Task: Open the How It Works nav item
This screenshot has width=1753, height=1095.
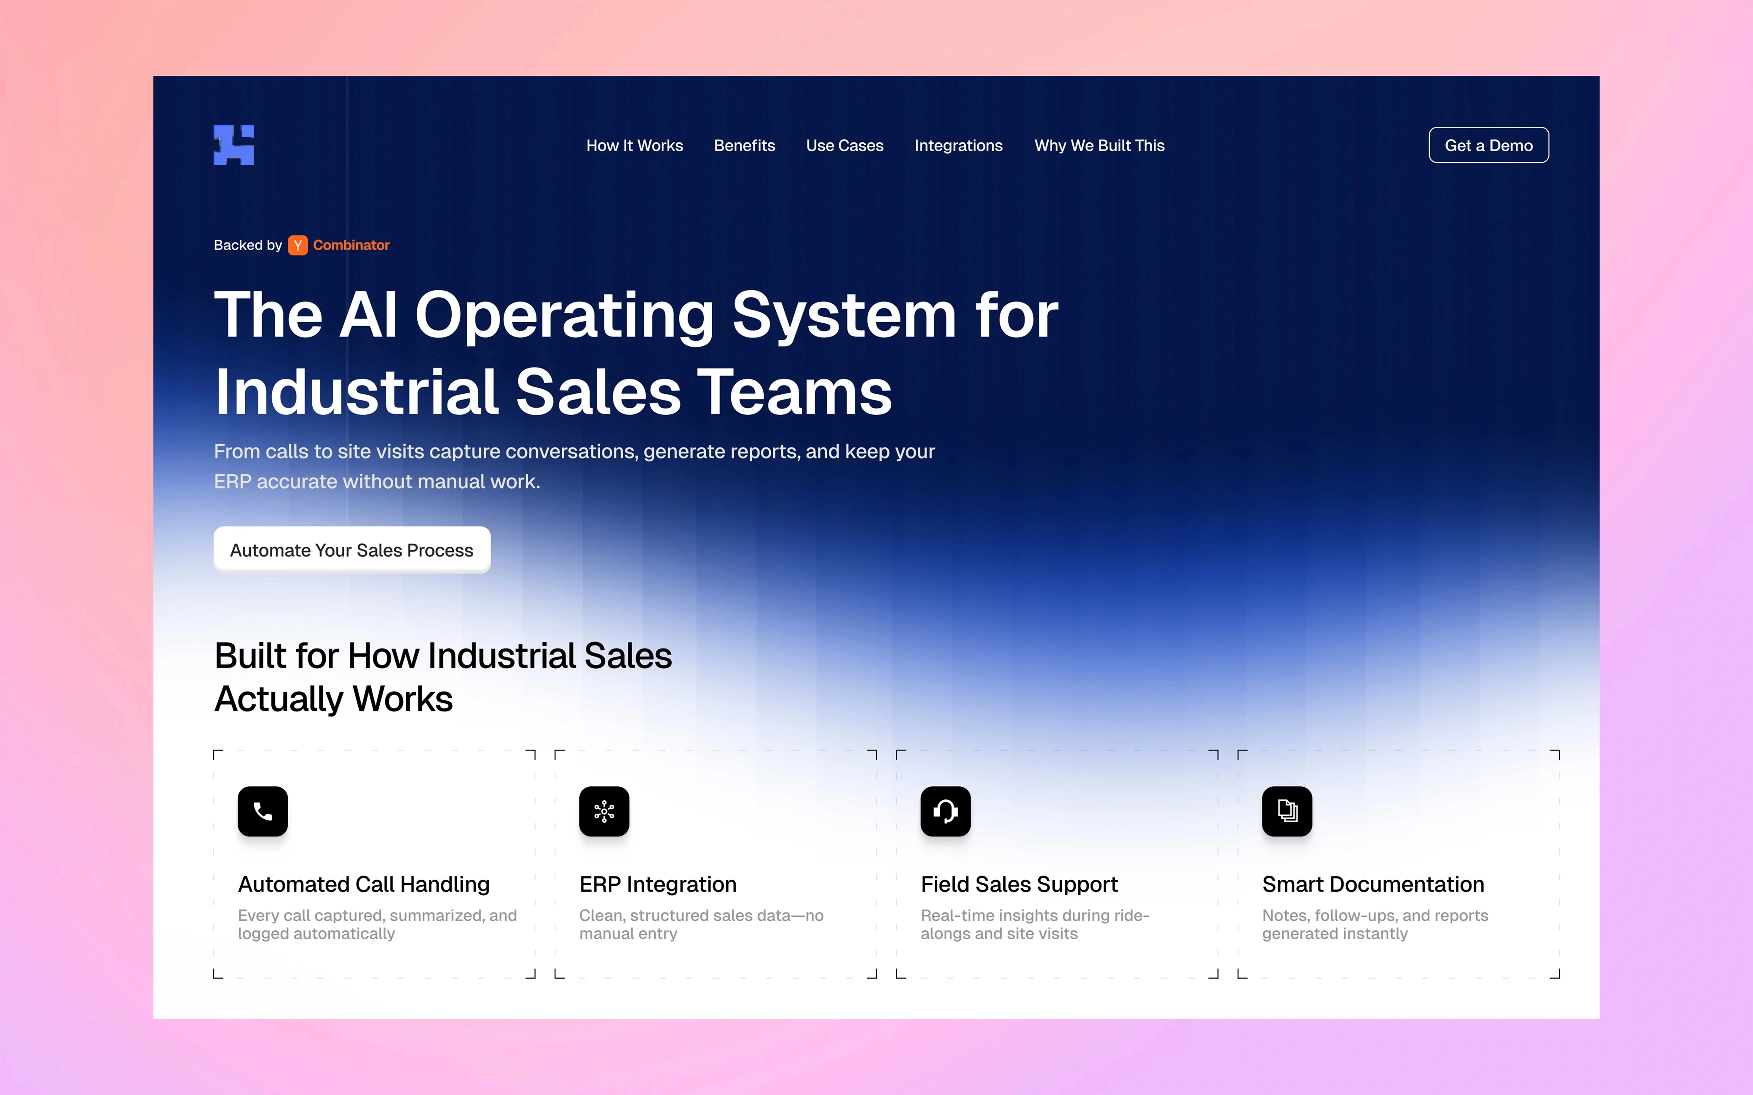Action: click(635, 146)
